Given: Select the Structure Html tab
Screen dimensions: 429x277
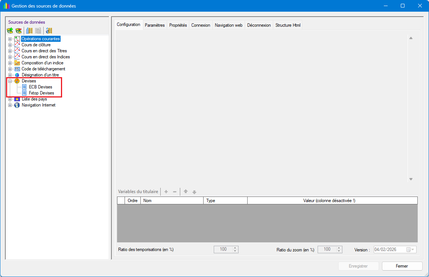Looking at the screenshot, I should [x=288, y=25].
